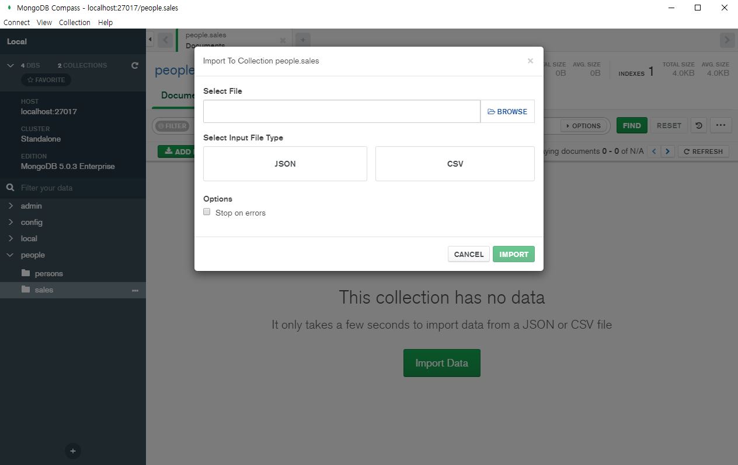Close the import dialog with X icon
This screenshot has width=738, height=465.
click(530, 61)
